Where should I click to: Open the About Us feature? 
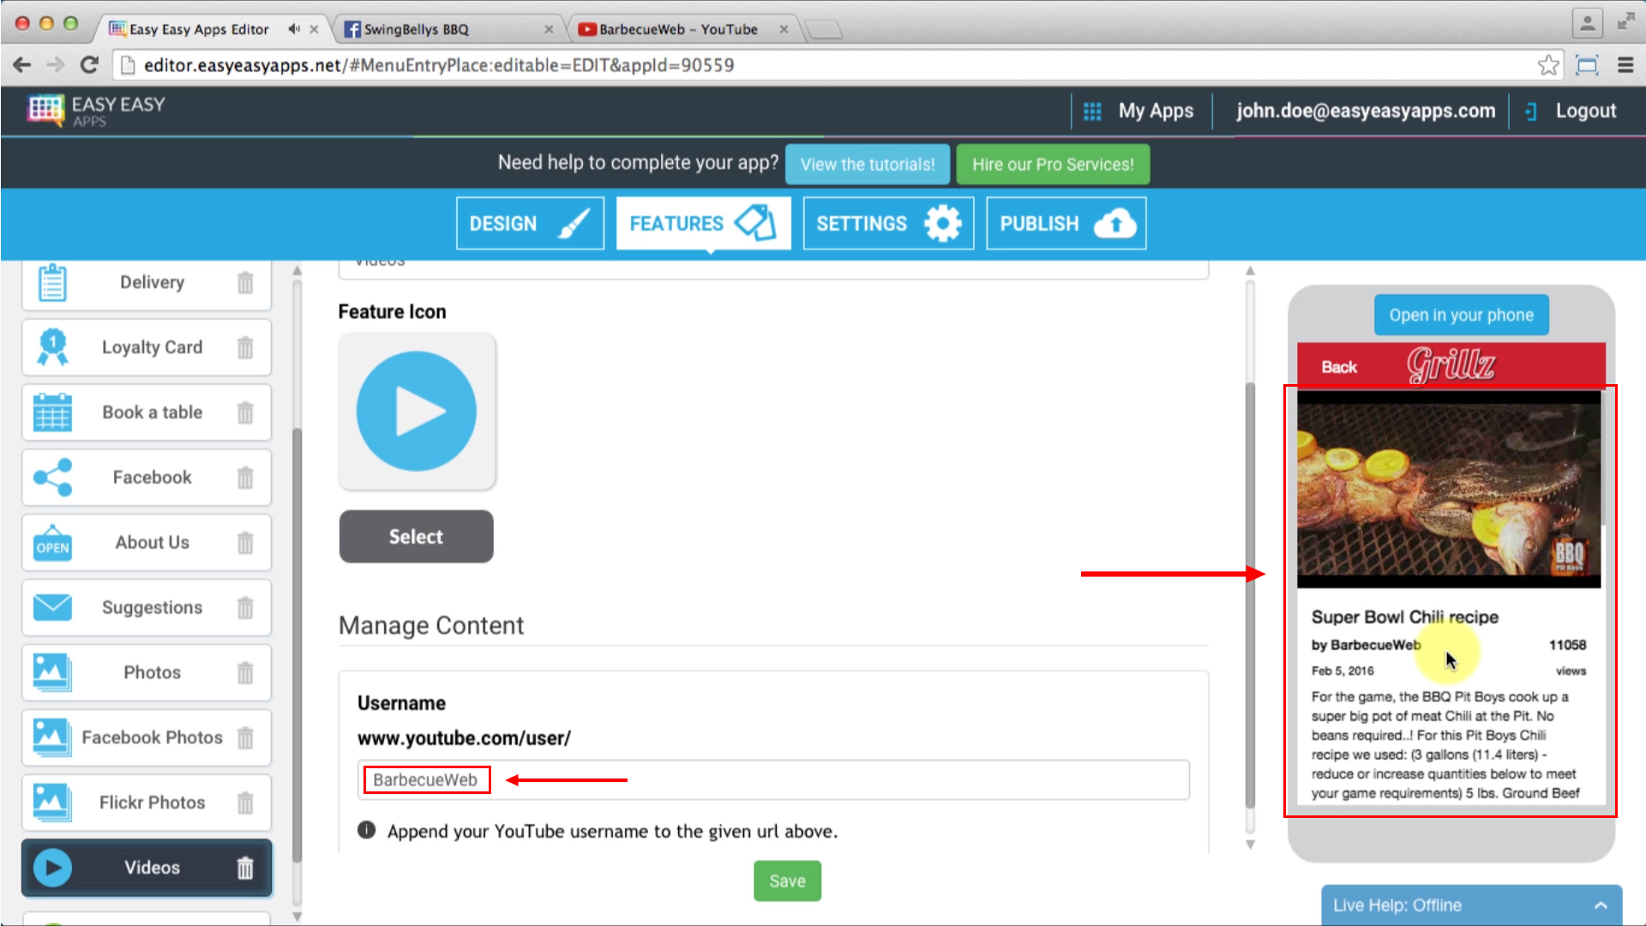tap(152, 542)
